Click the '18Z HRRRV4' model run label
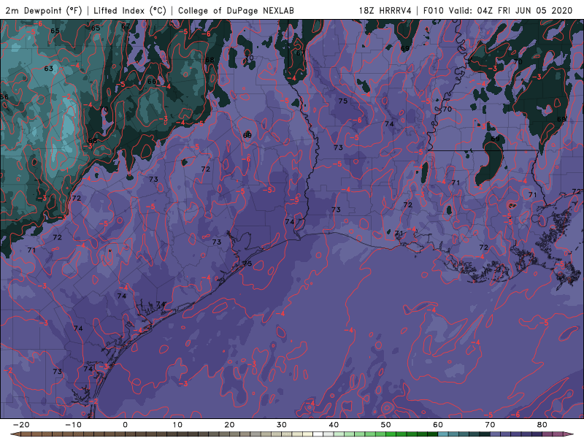 click(x=385, y=10)
